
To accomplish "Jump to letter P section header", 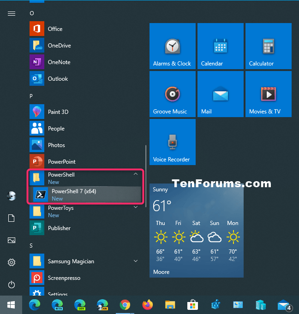I will pyautogui.click(x=31, y=96).
